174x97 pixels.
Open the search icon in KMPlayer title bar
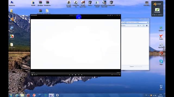point(108,15)
